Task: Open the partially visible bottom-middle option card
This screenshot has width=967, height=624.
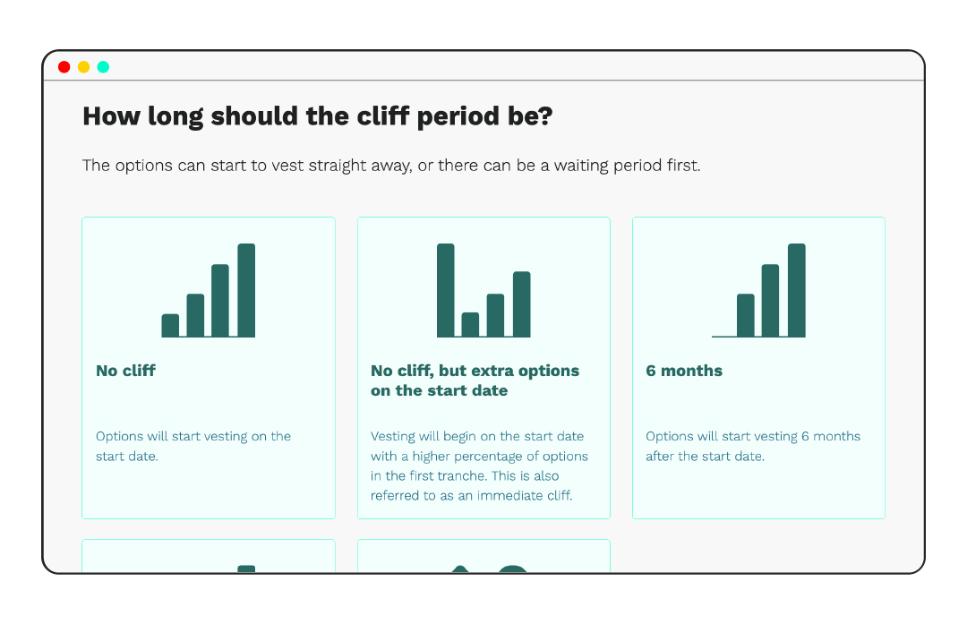Action: tap(483, 556)
